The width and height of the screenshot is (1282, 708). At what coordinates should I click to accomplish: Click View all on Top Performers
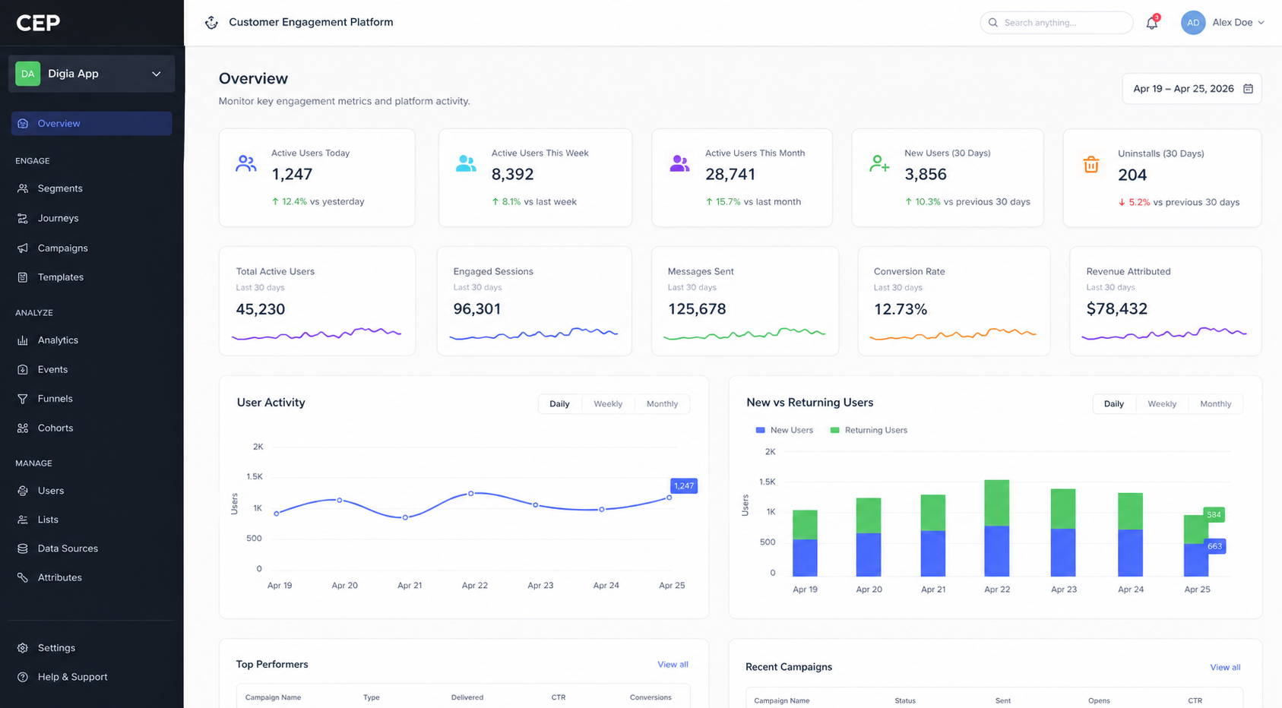(672, 663)
